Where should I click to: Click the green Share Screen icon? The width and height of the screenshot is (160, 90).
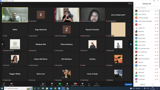60,84
